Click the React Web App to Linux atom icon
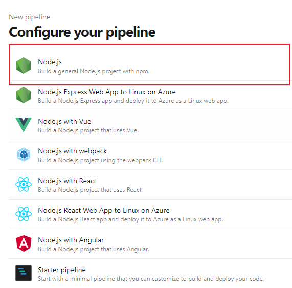292x288 pixels. [x=24, y=214]
